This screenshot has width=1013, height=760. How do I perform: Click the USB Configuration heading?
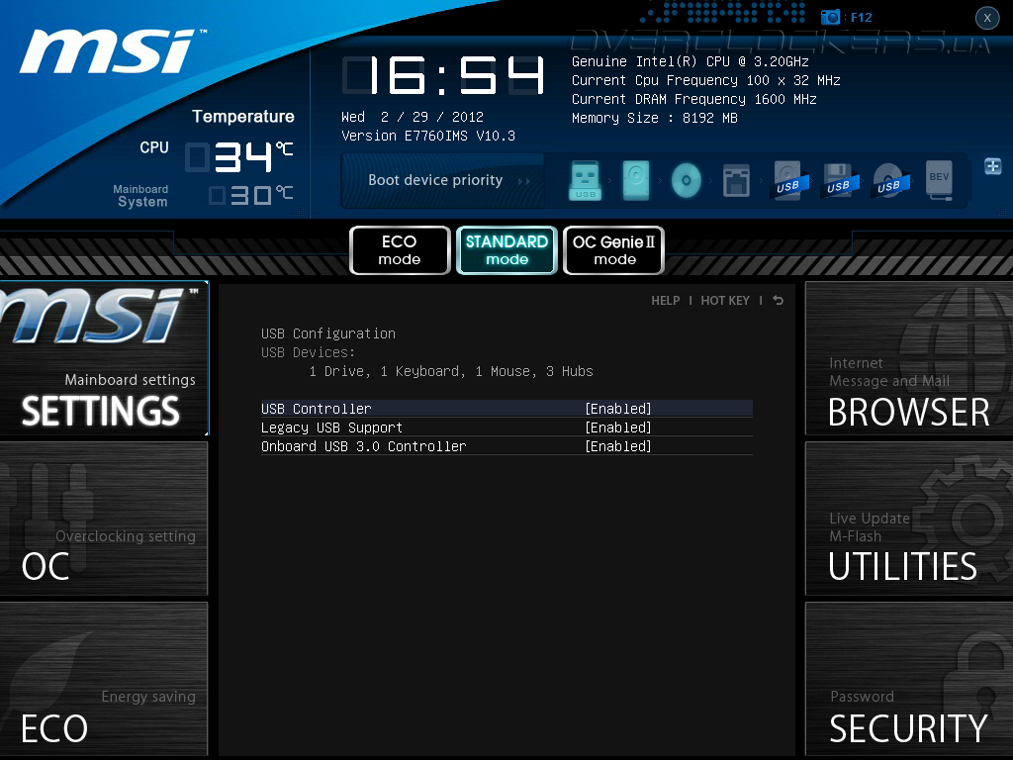(328, 333)
